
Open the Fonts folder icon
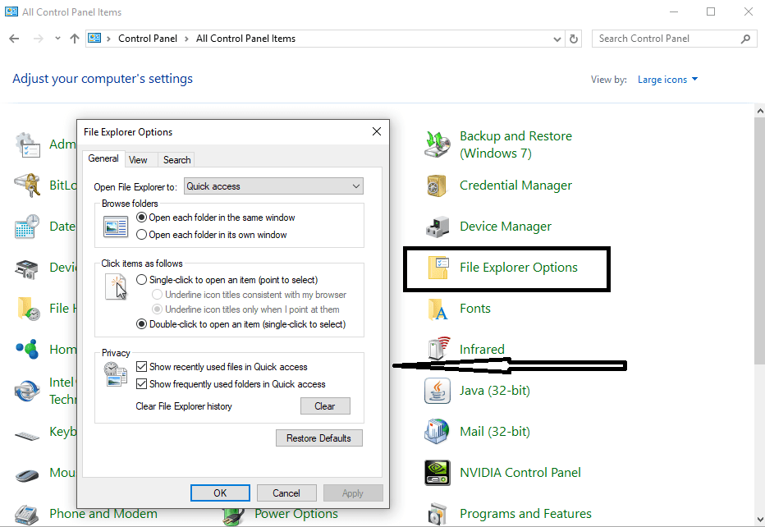click(x=437, y=309)
